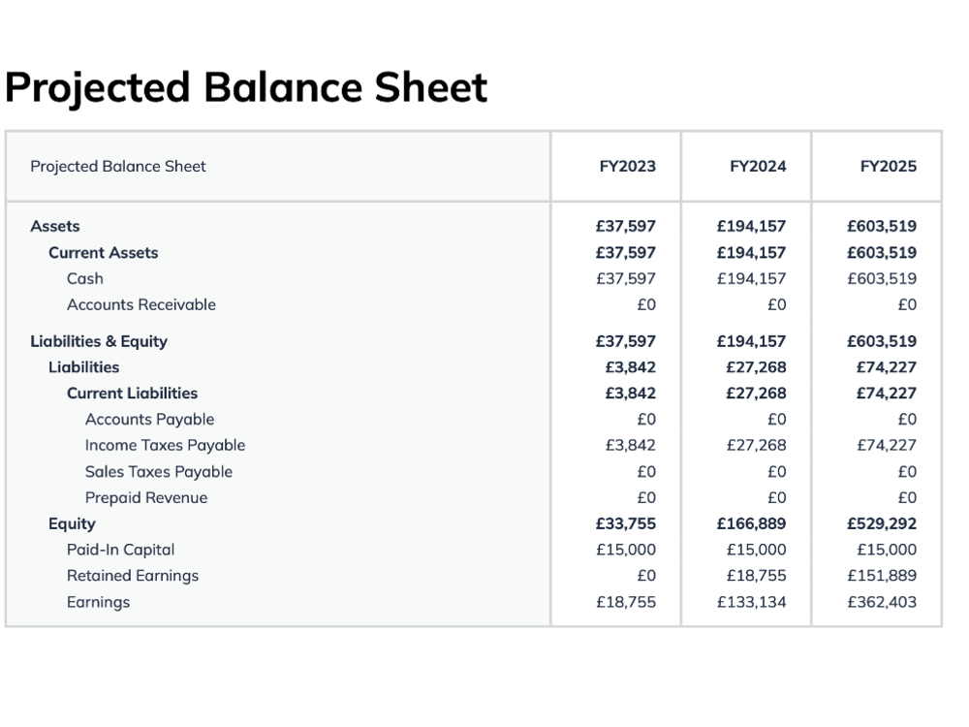The image size is (969, 727).
Task: Click the Paid-In Capital row label
Action: point(120,551)
